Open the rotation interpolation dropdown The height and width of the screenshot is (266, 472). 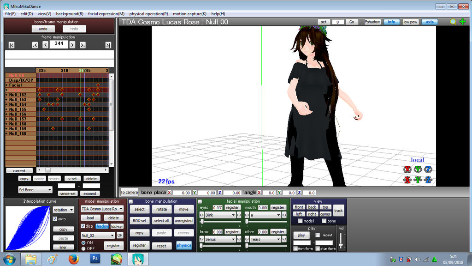[63, 210]
